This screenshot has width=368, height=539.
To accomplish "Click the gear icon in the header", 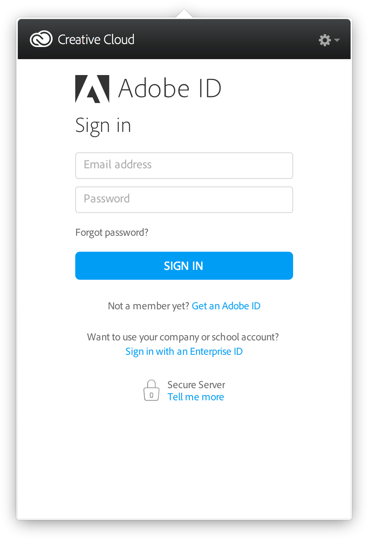I will point(325,40).
